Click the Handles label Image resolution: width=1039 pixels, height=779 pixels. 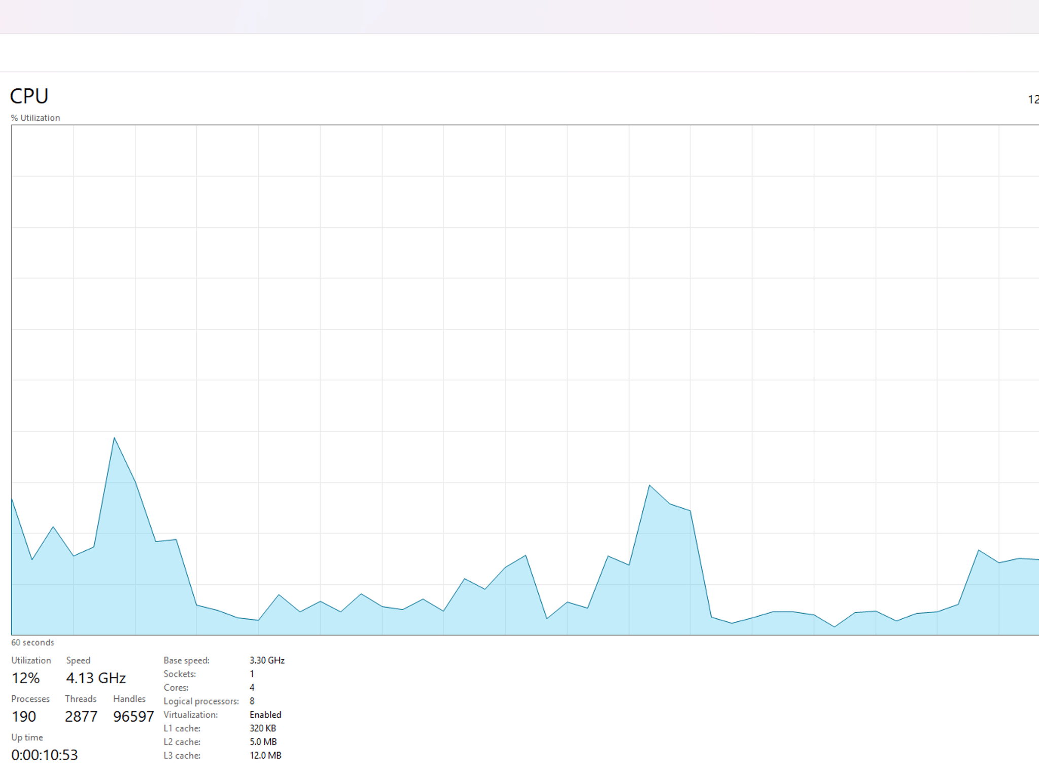pos(129,699)
